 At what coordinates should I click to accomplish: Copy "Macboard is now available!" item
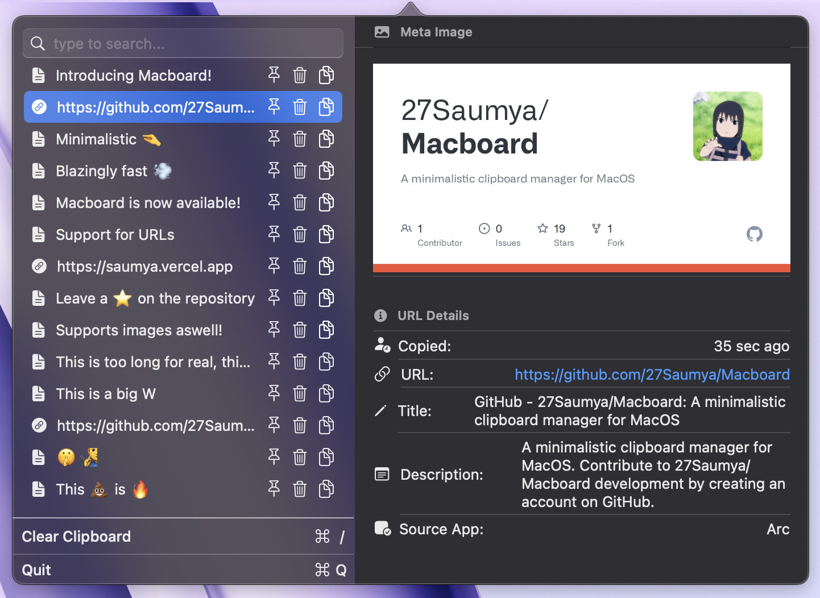pyautogui.click(x=326, y=202)
